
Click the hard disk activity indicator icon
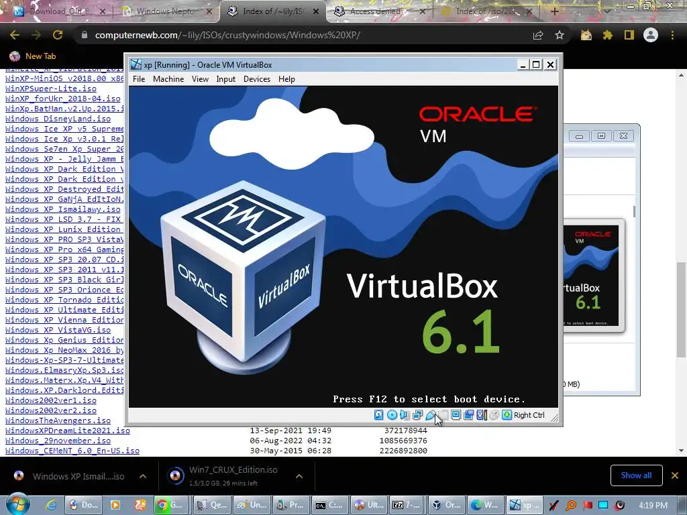[x=379, y=414]
